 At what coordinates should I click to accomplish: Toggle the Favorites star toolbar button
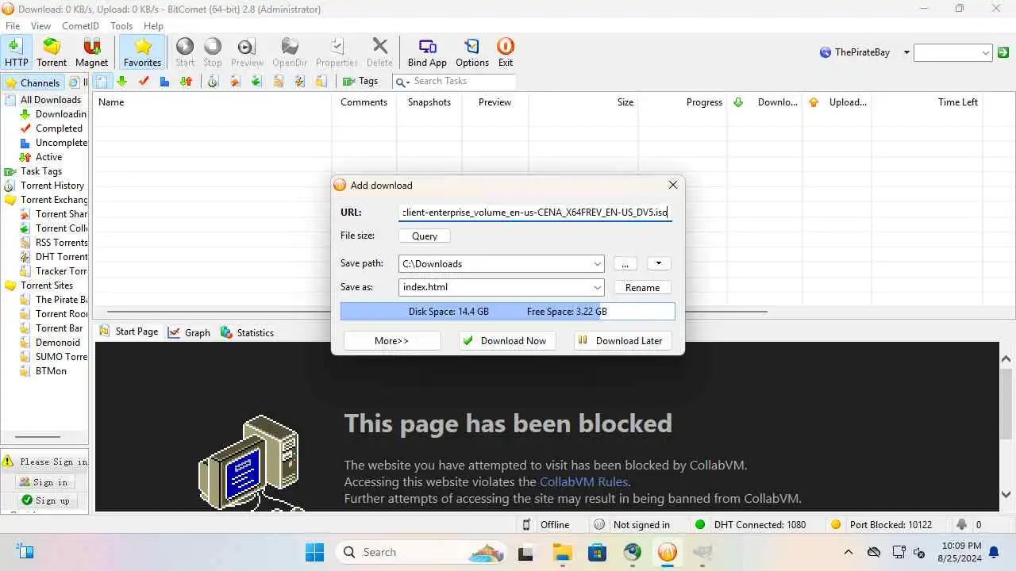[x=142, y=52]
